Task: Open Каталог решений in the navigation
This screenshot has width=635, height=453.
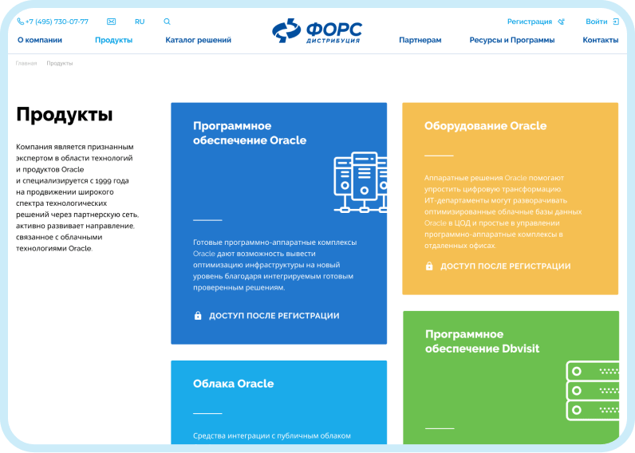Action: [199, 40]
